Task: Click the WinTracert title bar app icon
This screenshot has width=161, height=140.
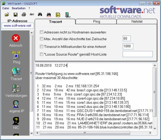Action: (x=4, y=3)
